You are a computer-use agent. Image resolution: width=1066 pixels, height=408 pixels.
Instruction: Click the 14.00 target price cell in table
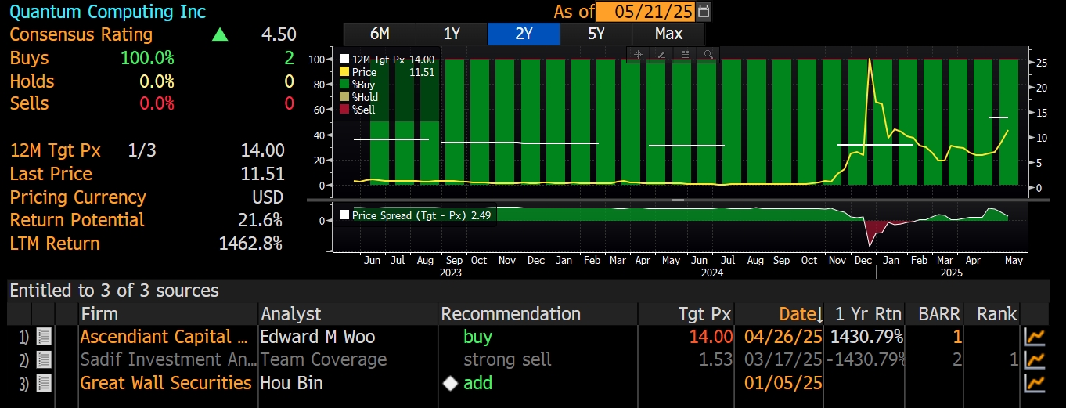tap(711, 337)
